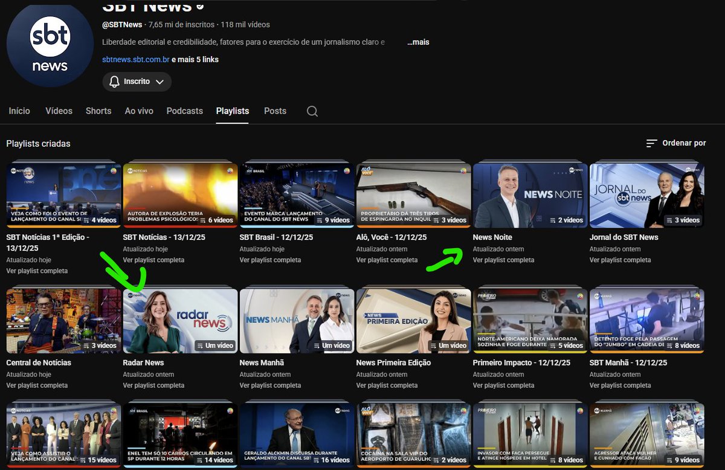The width and height of the screenshot is (725, 470).
Task: Click Ver playlist completa under News Manhã
Action: (270, 385)
